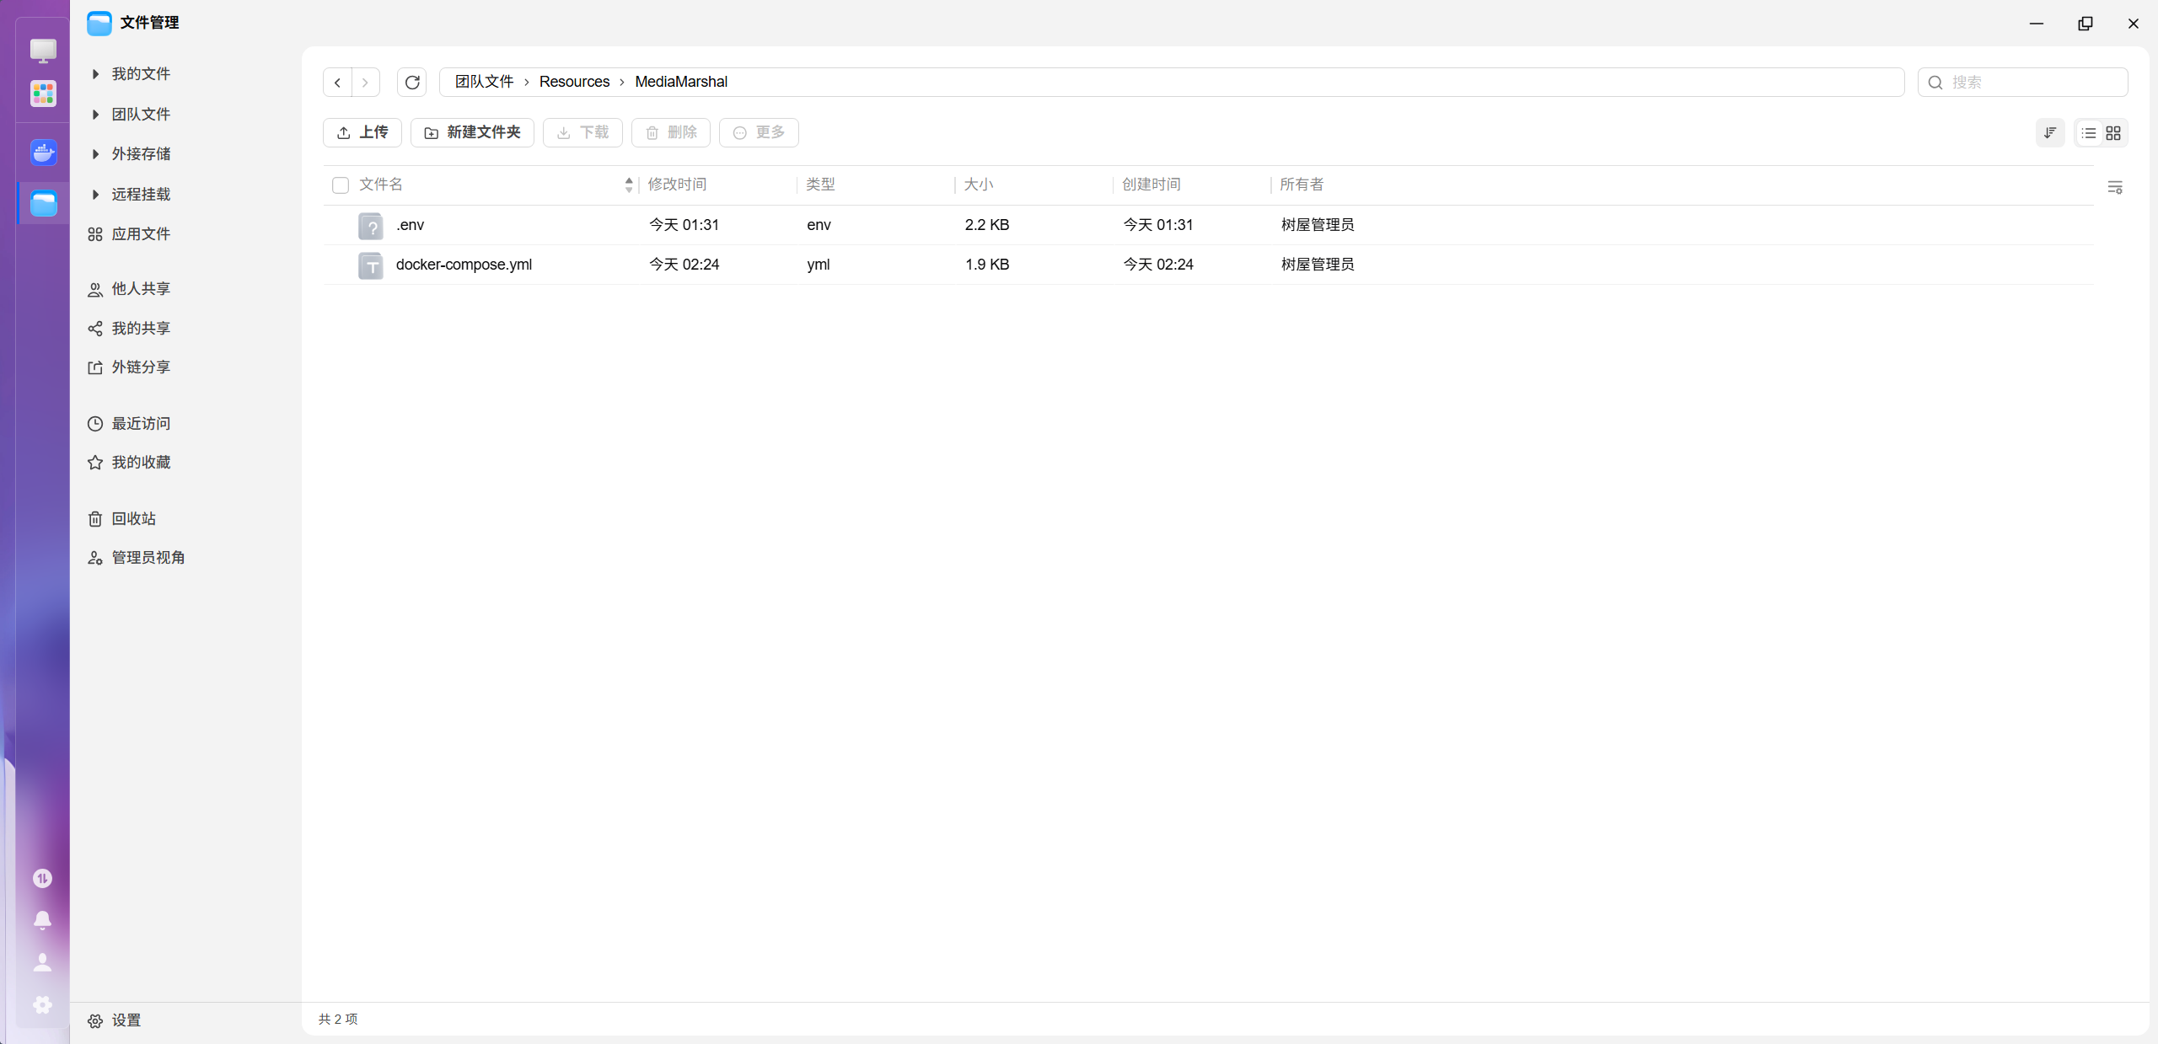
Task: Open the colorful app center dock icon
Action: point(43,94)
